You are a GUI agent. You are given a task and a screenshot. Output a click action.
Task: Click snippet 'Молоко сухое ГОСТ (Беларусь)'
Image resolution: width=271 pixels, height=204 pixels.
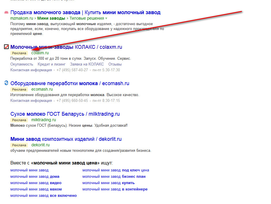69,126
